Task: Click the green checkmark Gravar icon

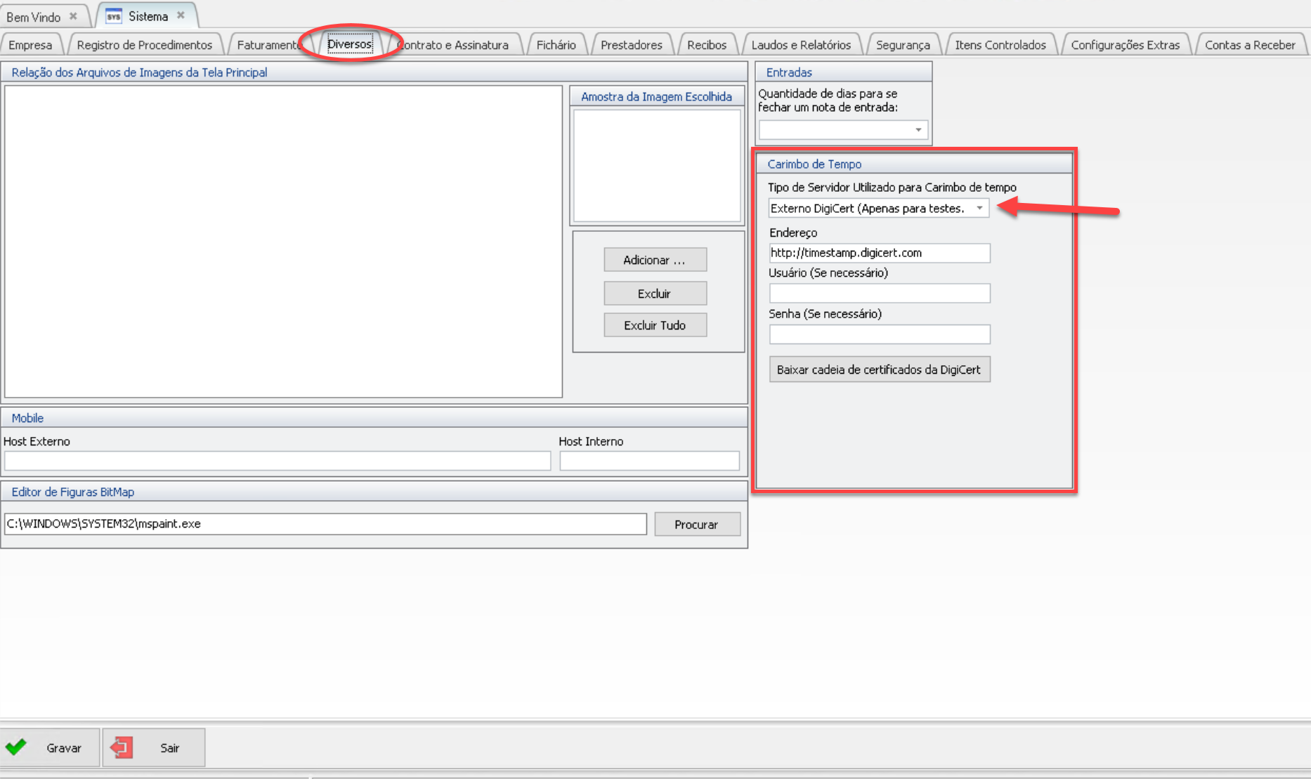Action: click(x=16, y=747)
